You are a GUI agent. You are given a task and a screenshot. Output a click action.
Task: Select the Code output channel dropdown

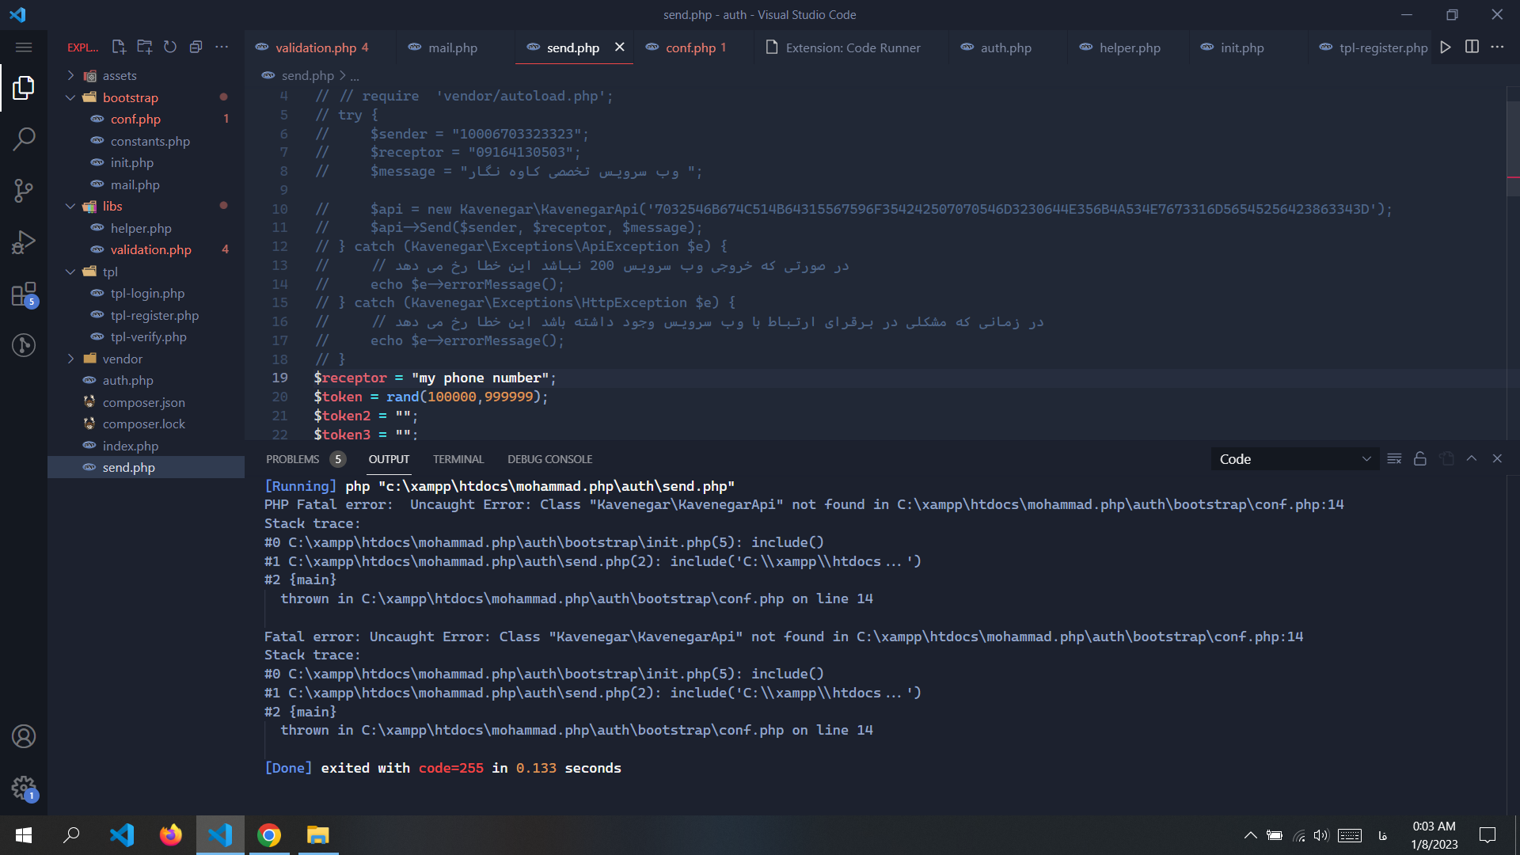1294,459
